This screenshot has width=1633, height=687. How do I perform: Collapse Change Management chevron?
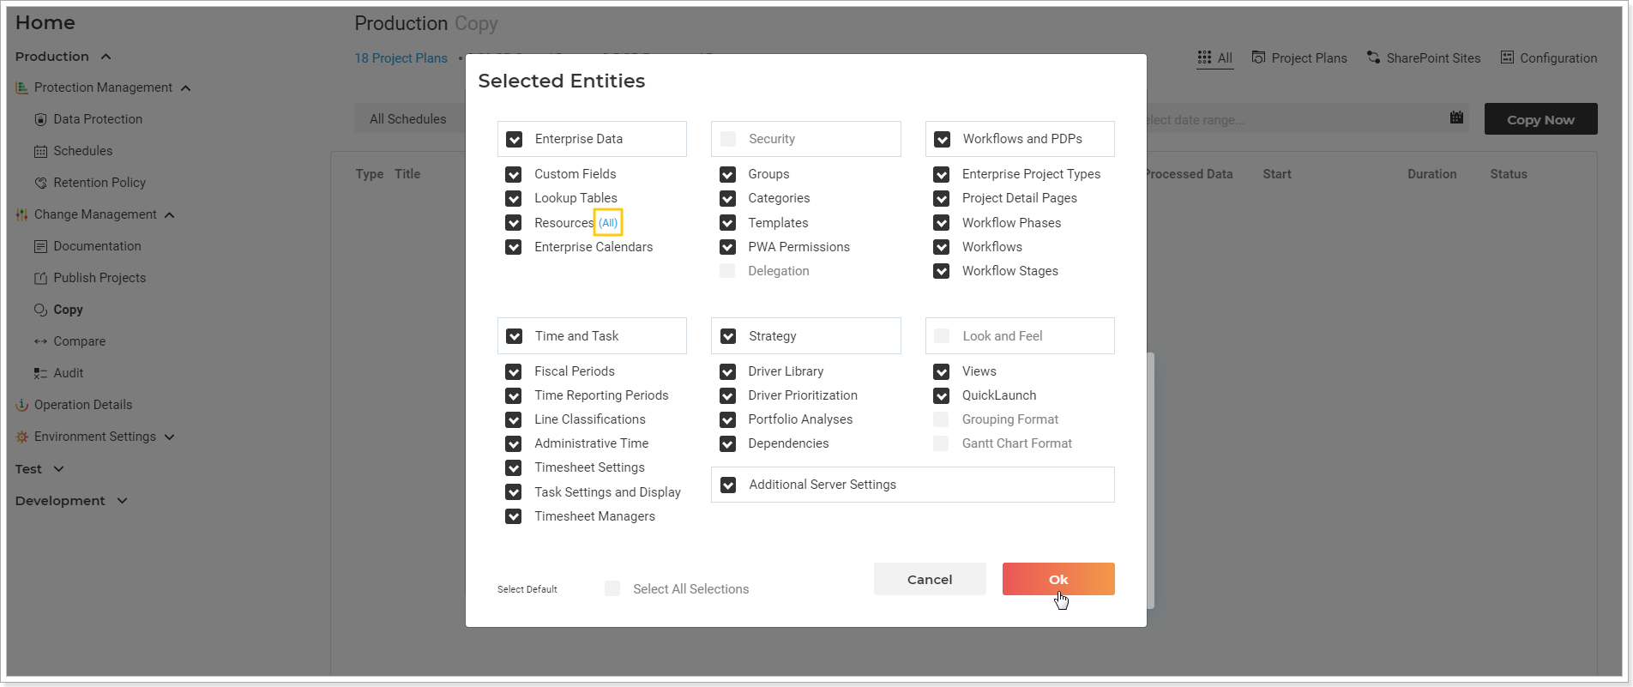click(x=169, y=215)
